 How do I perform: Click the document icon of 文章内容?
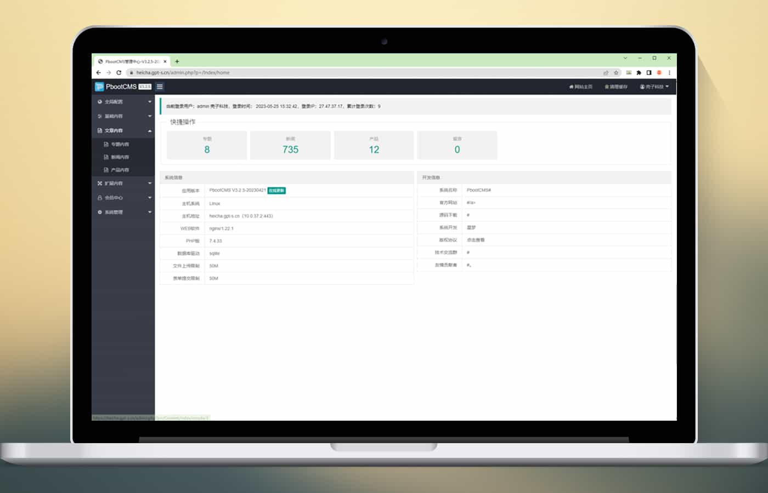click(100, 130)
